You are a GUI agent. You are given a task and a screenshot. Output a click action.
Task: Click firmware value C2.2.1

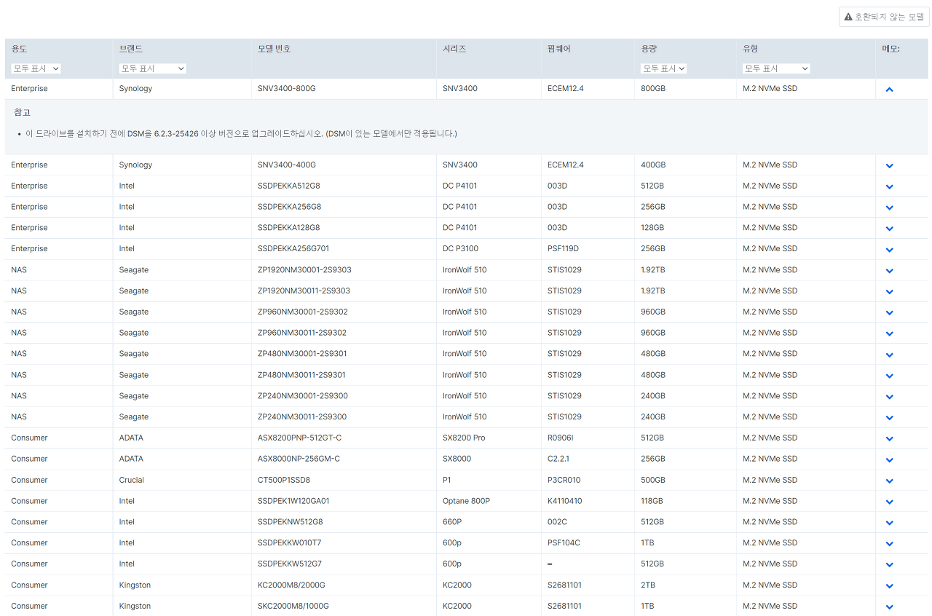[559, 459]
